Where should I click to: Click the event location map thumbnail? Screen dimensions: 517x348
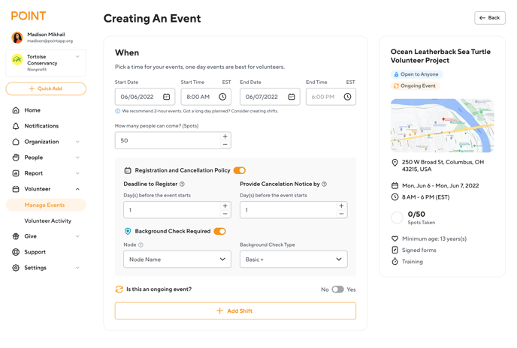coord(442,125)
